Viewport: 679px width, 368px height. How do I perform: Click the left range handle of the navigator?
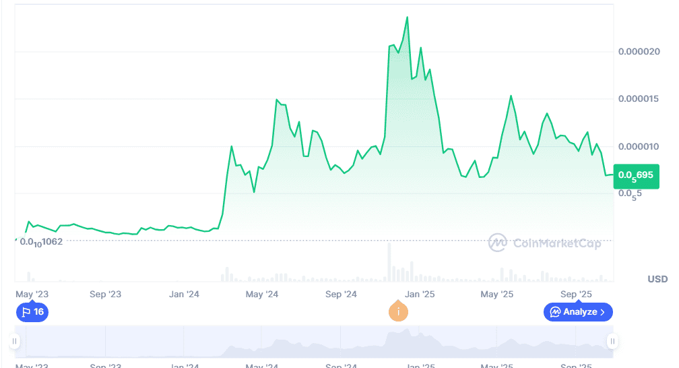click(x=15, y=342)
